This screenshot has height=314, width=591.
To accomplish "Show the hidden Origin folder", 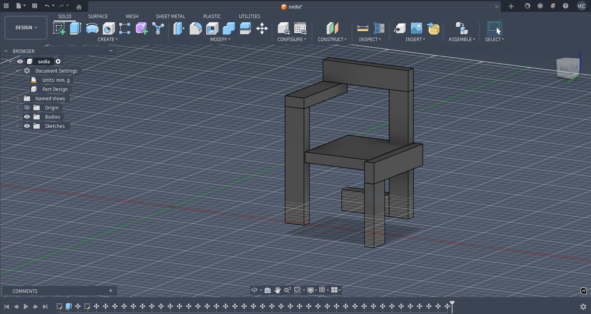I will (27, 107).
